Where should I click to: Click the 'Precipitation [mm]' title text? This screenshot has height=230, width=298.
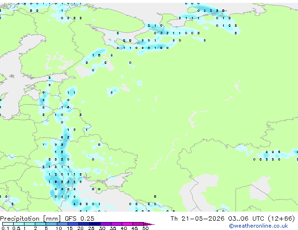click(x=31, y=219)
